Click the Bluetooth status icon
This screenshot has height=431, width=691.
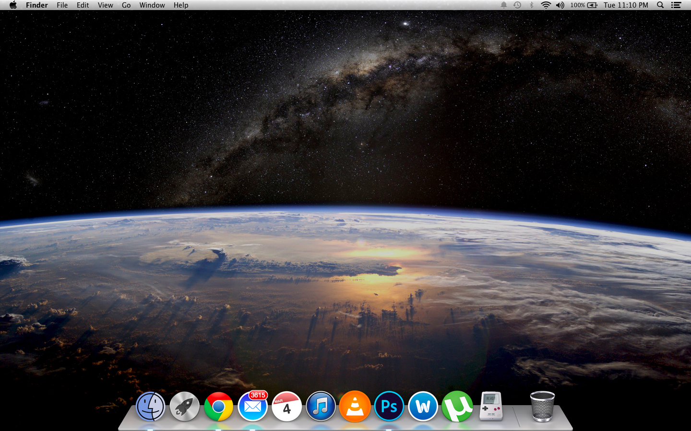531,5
